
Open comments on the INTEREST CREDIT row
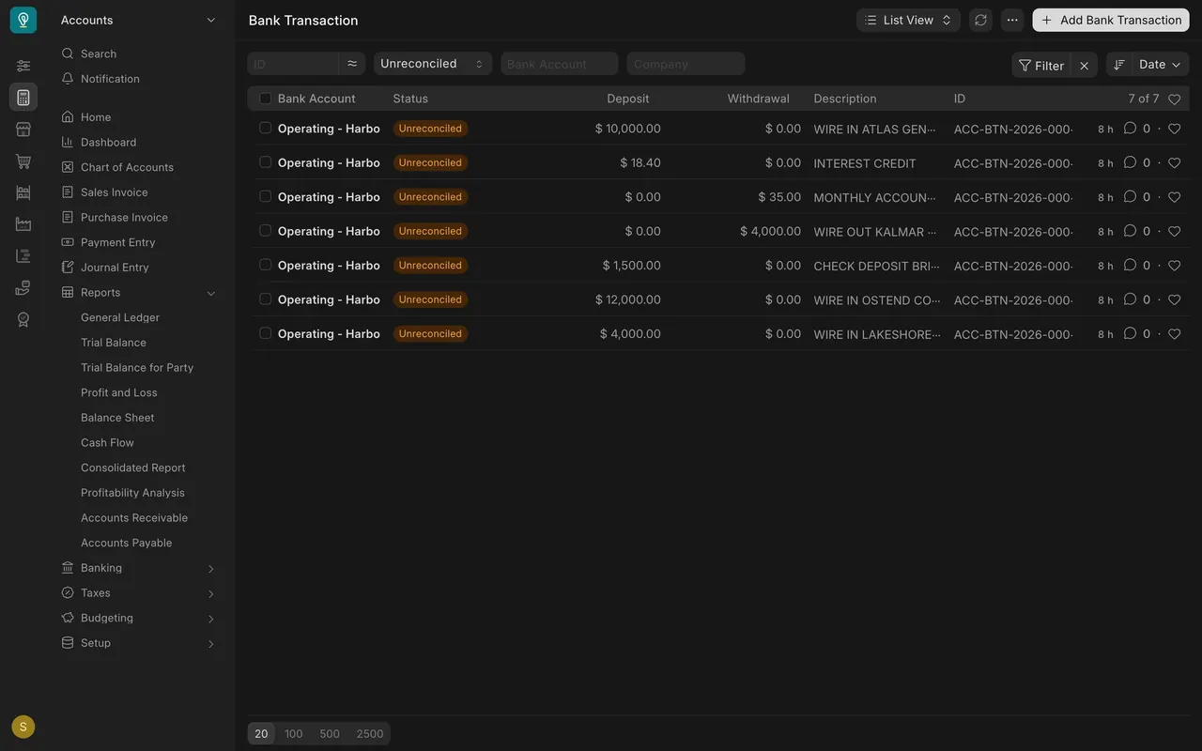point(1130,162)
